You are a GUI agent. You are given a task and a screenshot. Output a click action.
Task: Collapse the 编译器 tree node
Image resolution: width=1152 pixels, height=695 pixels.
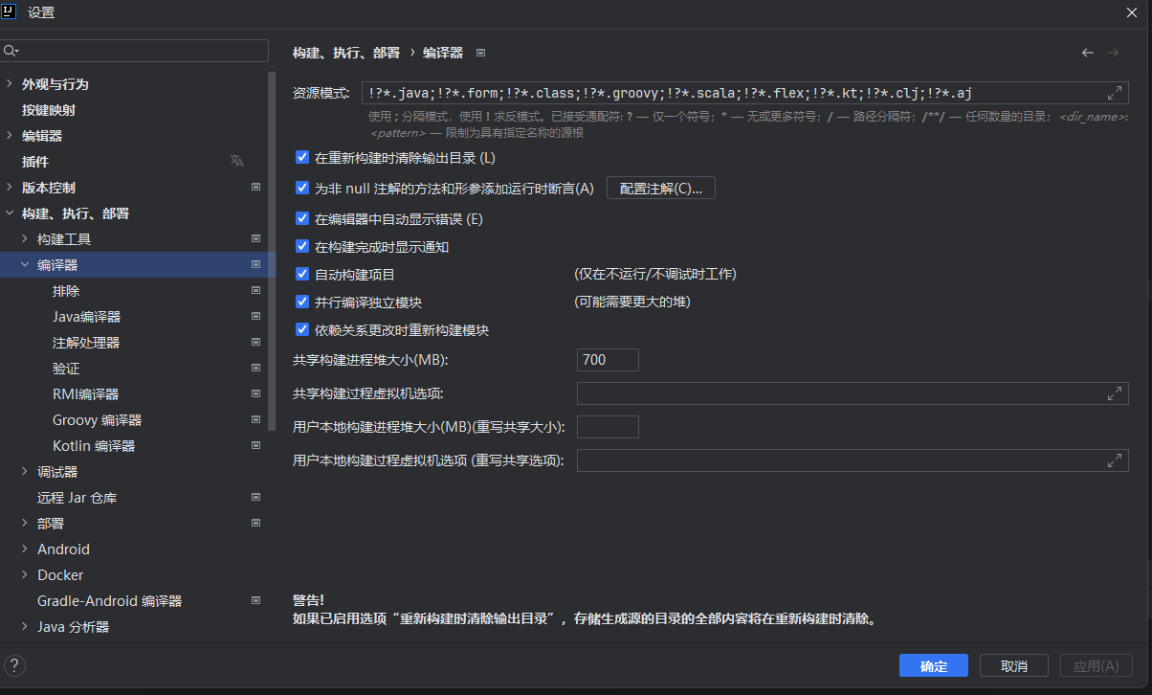(x=25, y=265)
